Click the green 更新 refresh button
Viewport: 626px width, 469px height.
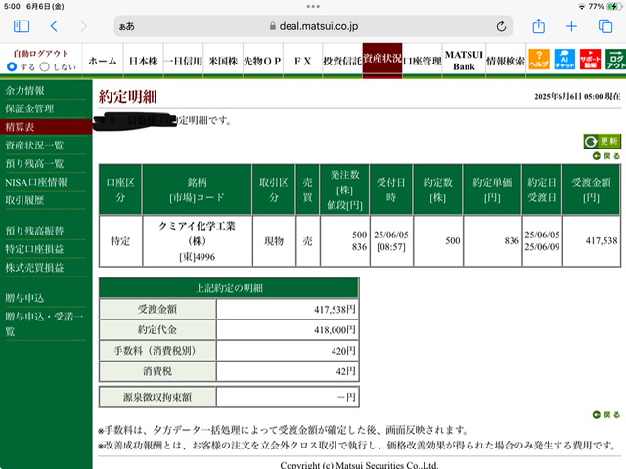point(603,141)
